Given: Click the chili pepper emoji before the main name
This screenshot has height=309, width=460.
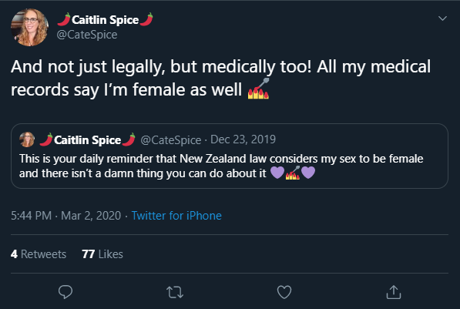Looking at the screenshot, I should (64, 19).
